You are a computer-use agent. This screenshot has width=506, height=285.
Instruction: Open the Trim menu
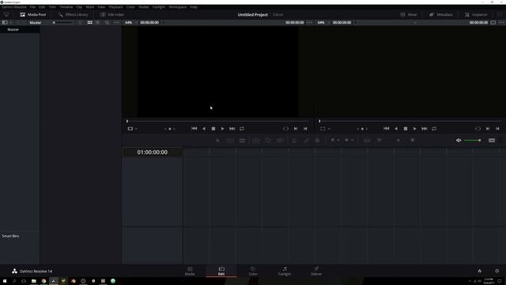point(52,7)
